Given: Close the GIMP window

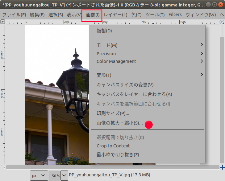Looking at the screenshot, I should pyautogui.click(x=221, y=5).
